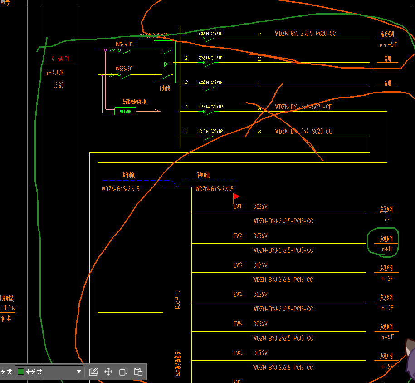The image size is (415, 383).
Task: Select the WDZN-BYJ-3x2.5-PC20-CC cable text
Action: (305, 34)
